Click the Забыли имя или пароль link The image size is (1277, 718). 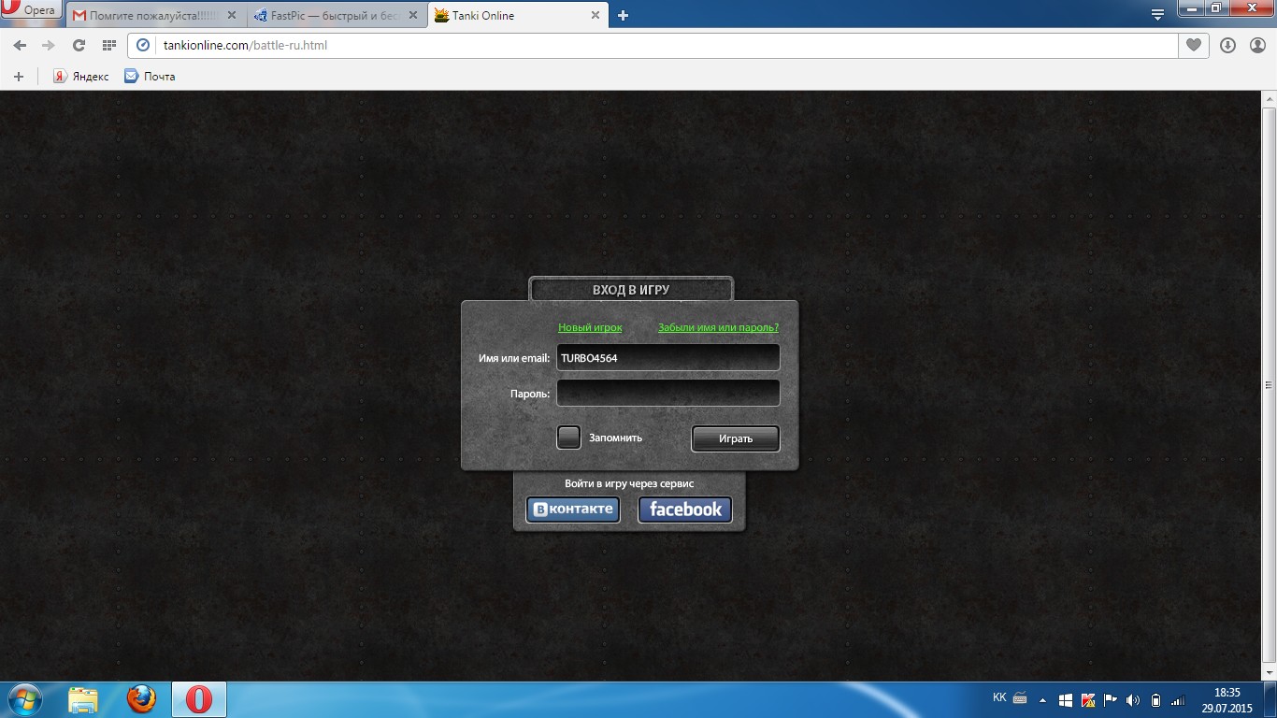click(x=718, y=327)
